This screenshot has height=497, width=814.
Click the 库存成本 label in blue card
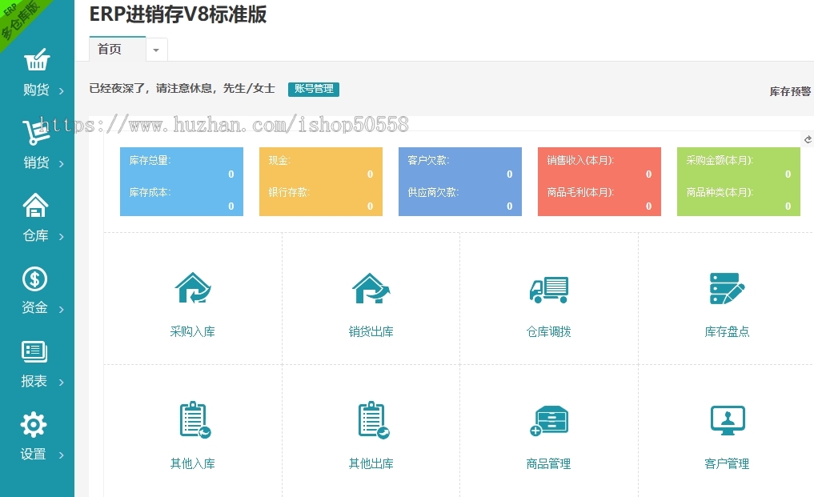[150, 192]
